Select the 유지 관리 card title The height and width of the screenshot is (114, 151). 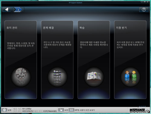(x=12, y=28)
